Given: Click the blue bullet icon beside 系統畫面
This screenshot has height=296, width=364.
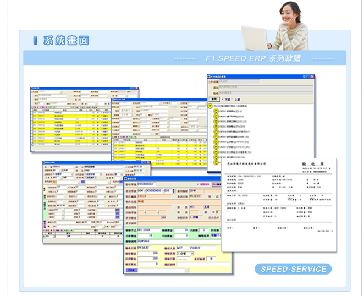Looking at the screenshot, I should (35, 40).
